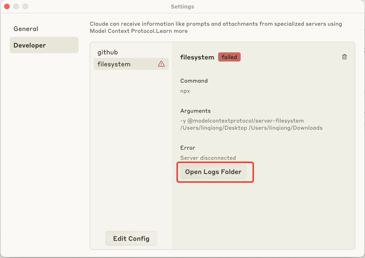Click the @modelcontextprotocol/server-filesystem argument line
This screenshot has width=365, height=258.
click(242, 121)
